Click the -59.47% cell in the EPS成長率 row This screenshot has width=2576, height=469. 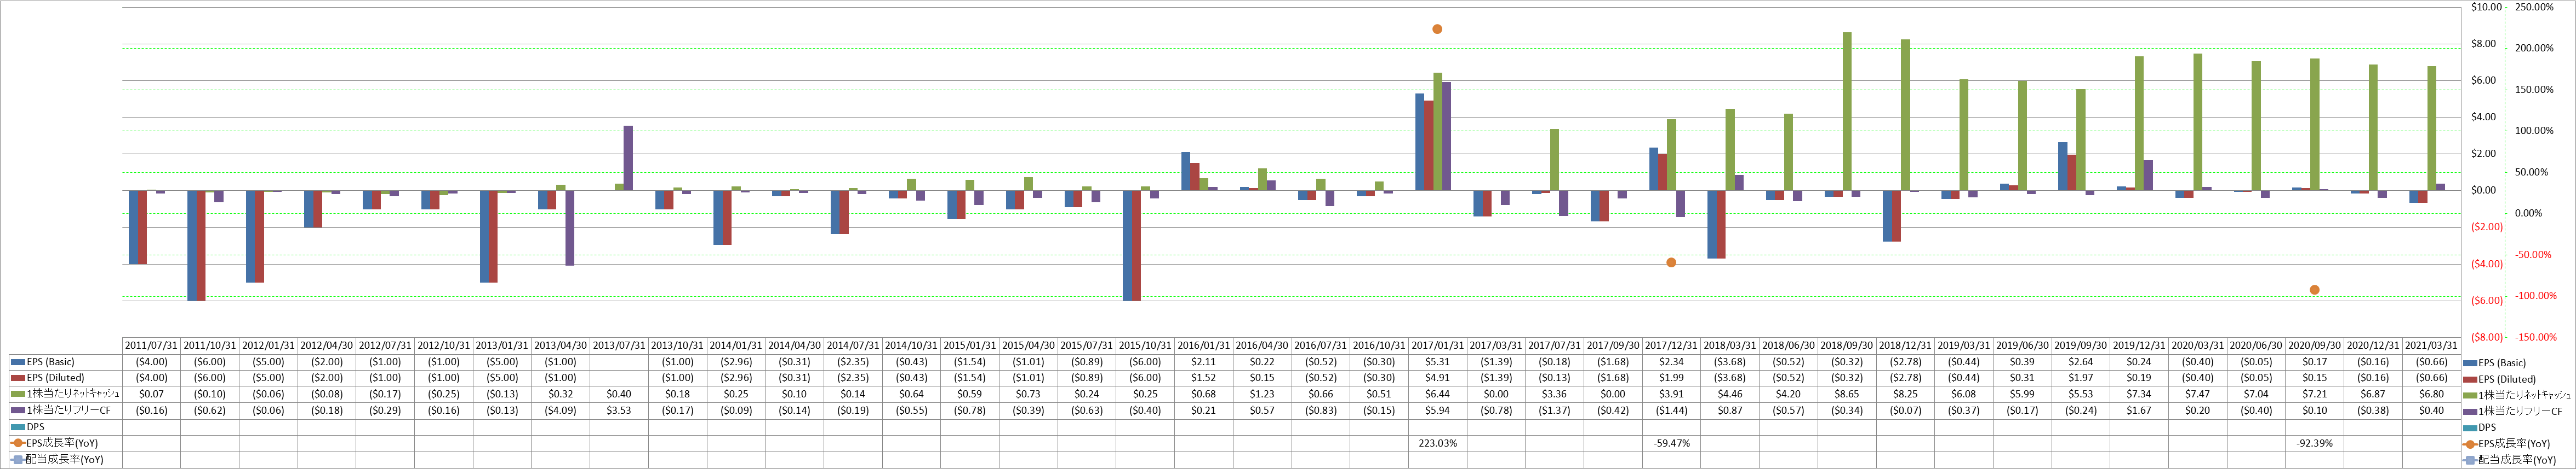click(x=1671, y=443)
